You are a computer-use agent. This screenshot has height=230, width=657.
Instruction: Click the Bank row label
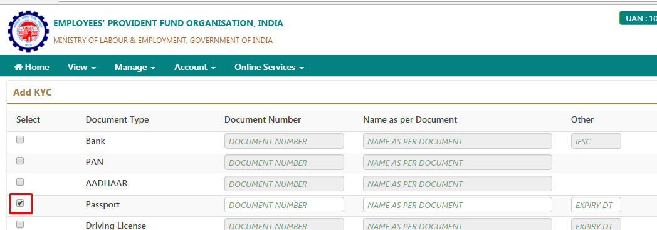tap(95, 141)
